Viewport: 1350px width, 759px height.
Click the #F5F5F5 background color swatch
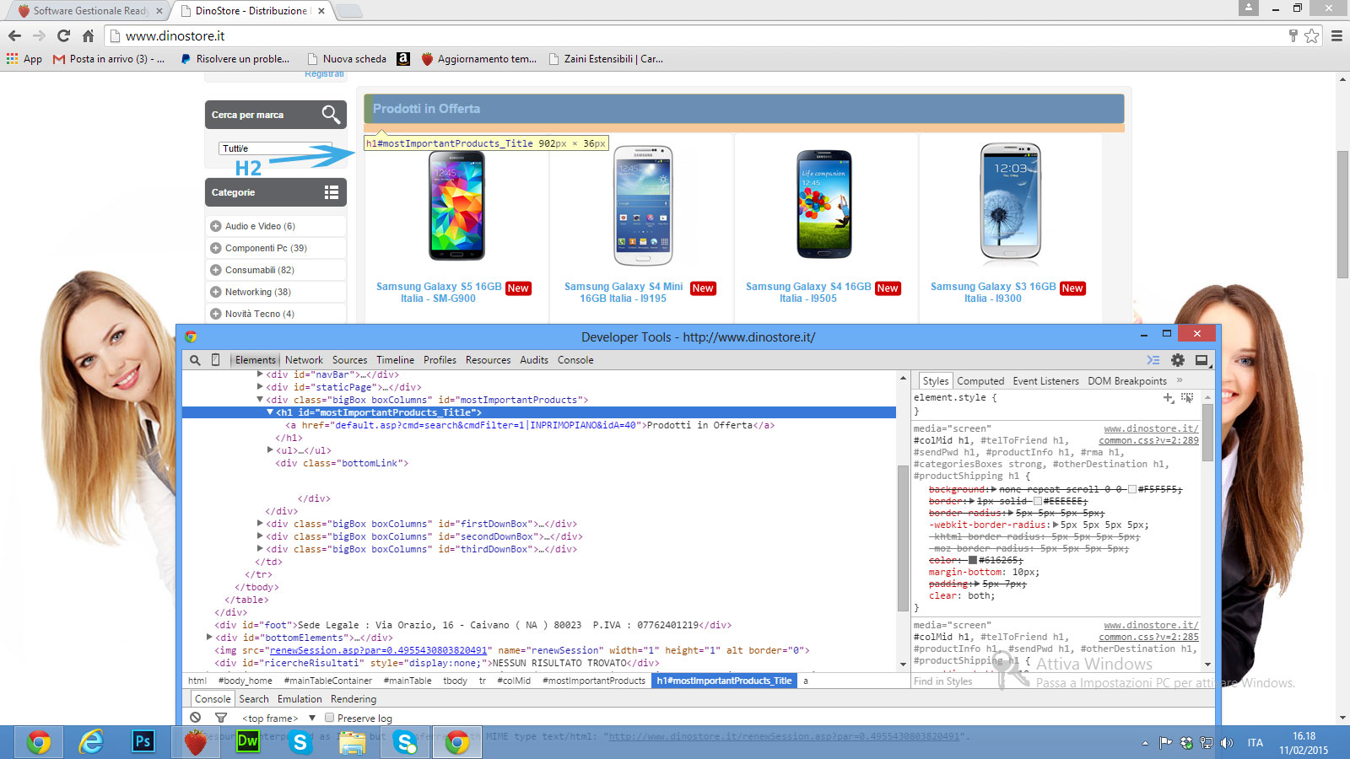(x=1132, y=489)
